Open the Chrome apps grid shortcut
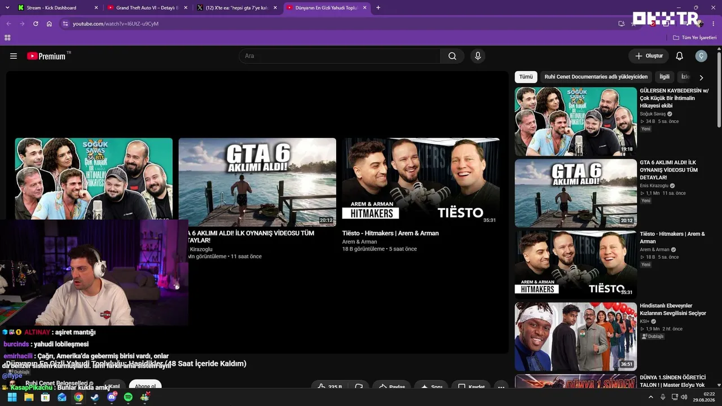 (7, 38)
